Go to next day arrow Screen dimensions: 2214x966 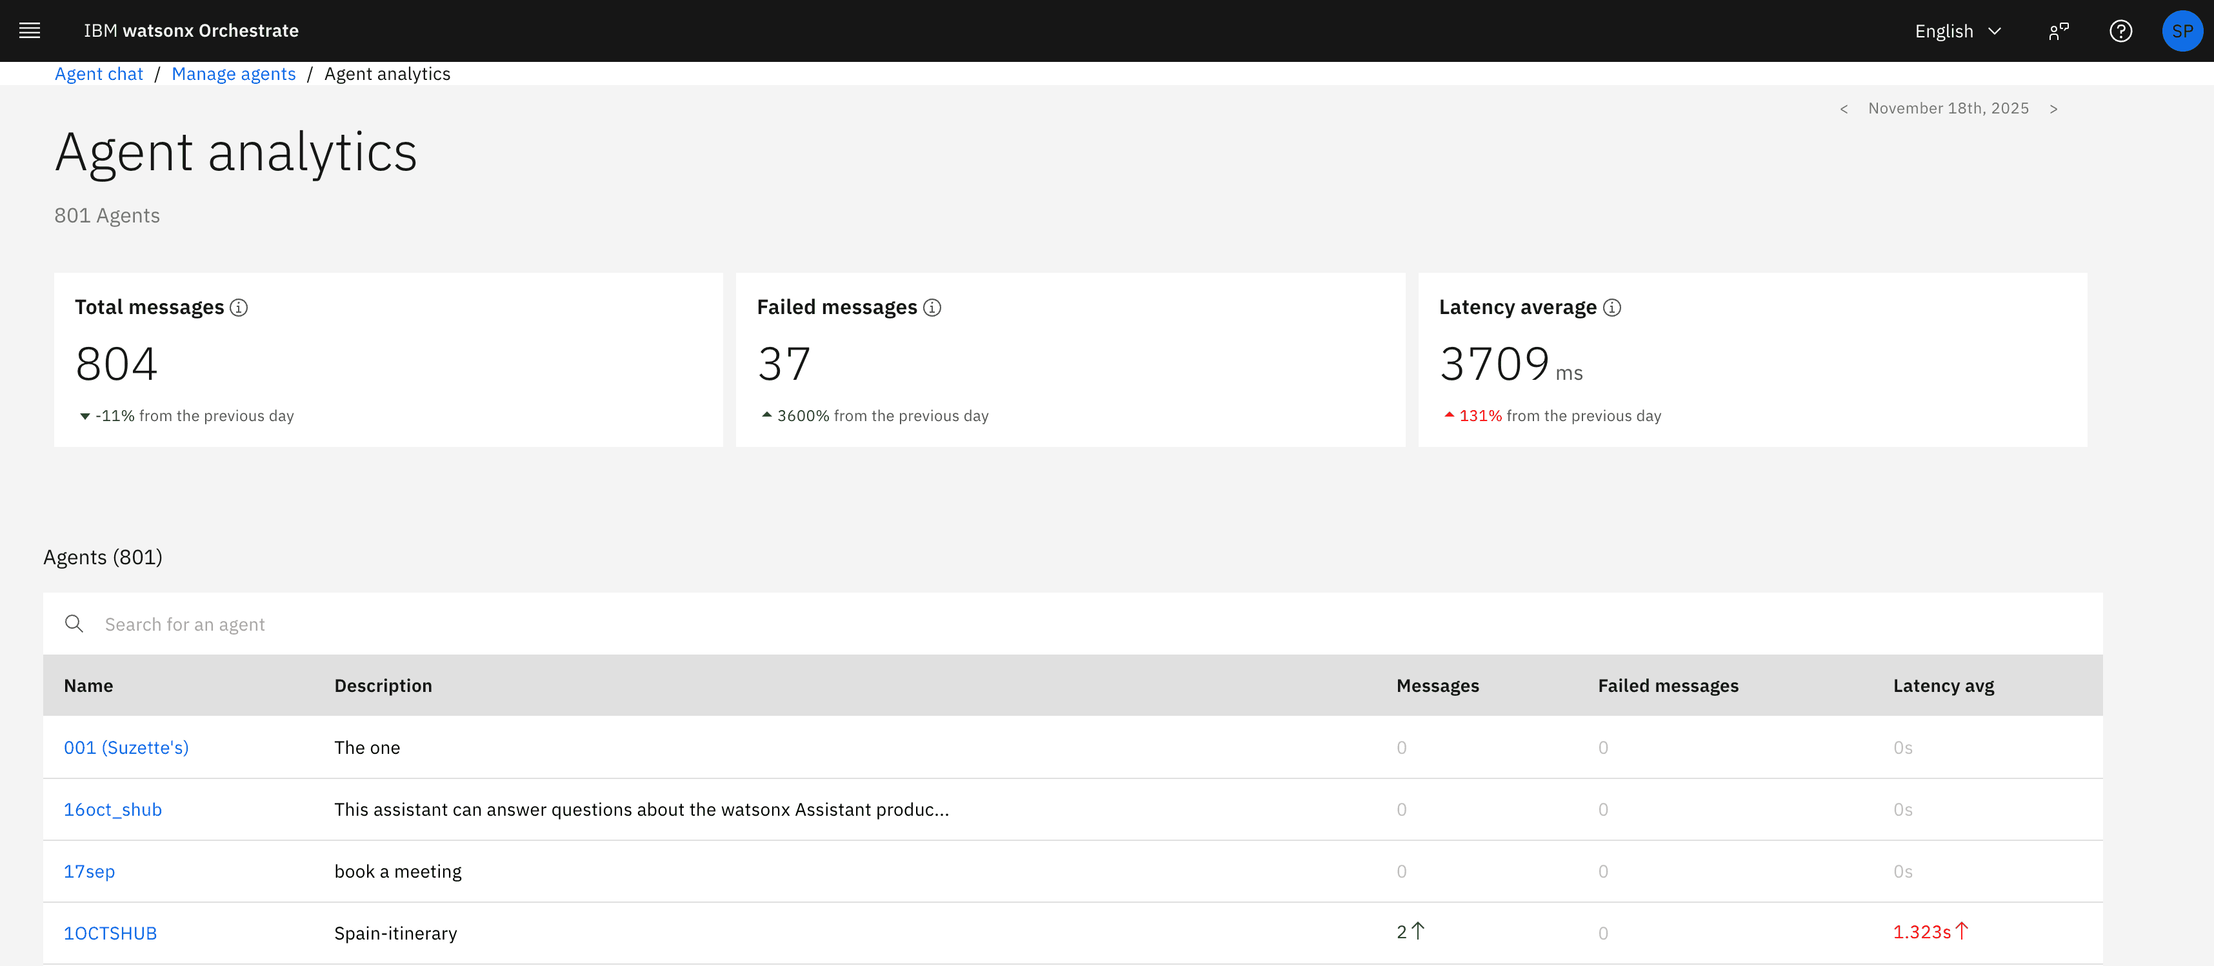coord(2053,109)
